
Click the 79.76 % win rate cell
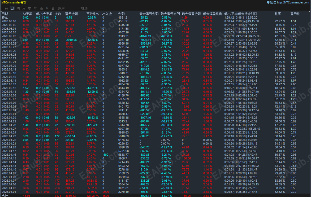pos(280,173)
